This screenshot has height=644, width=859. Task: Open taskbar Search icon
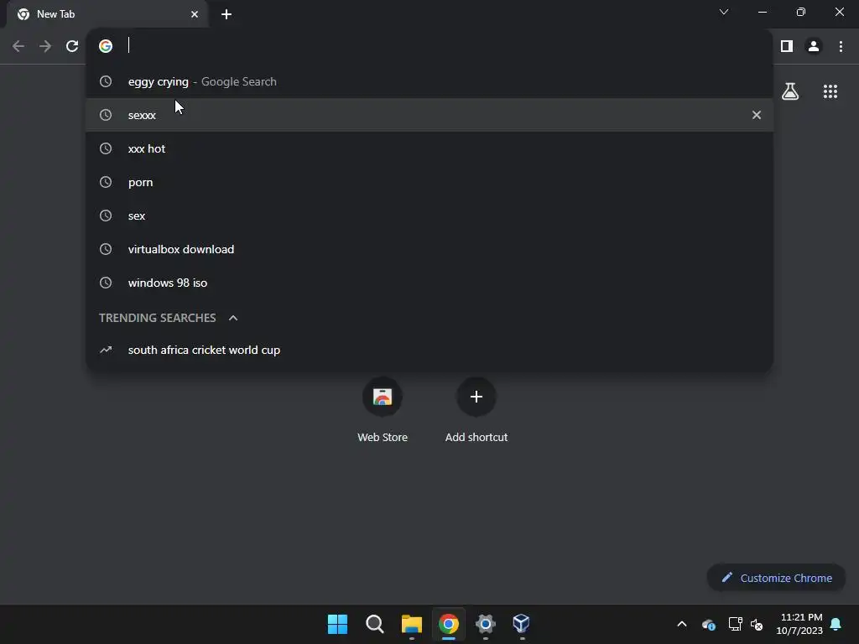point(375,624)
